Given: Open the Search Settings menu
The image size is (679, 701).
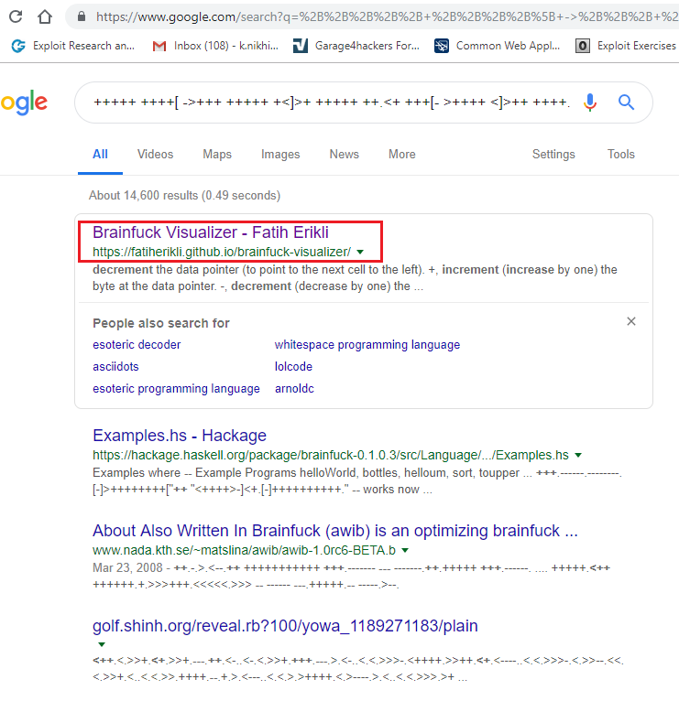Looking at the screenshot, I should click(553, 154).
